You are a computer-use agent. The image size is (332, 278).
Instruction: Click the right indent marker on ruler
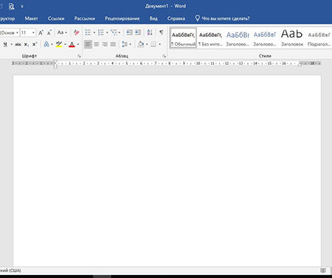pyautogui.click(x=300, y=64)
